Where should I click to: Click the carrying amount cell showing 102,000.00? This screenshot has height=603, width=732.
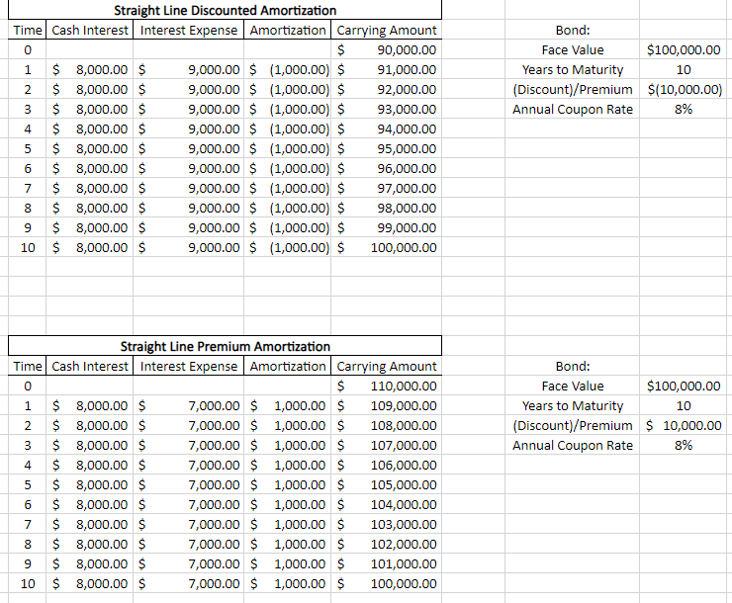[x=386, y=545]
